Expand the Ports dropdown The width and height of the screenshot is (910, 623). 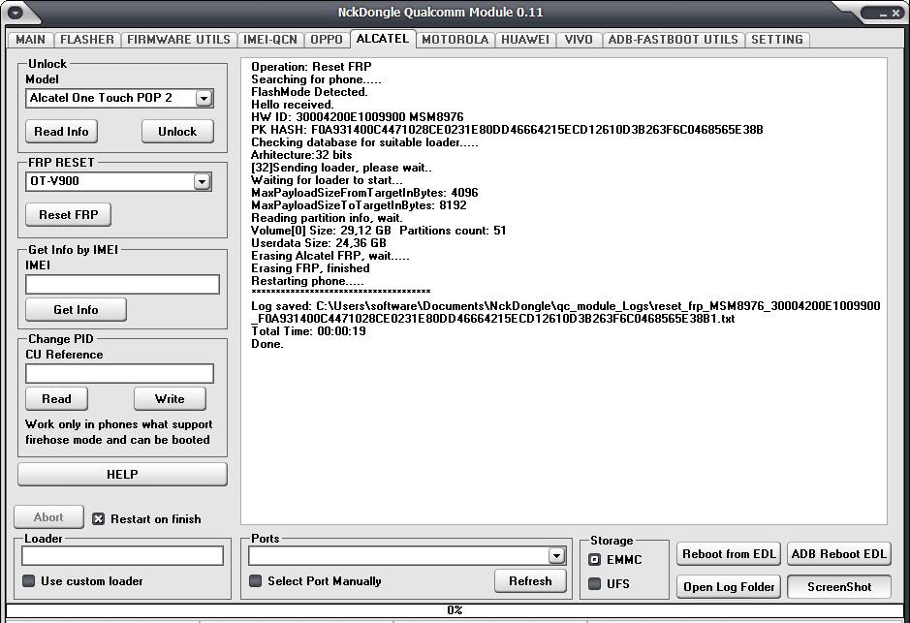[x=556, y=556]
